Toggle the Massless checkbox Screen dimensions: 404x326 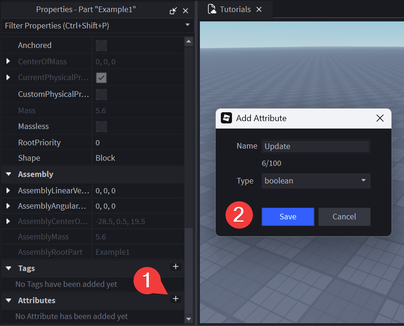(101, 127)
